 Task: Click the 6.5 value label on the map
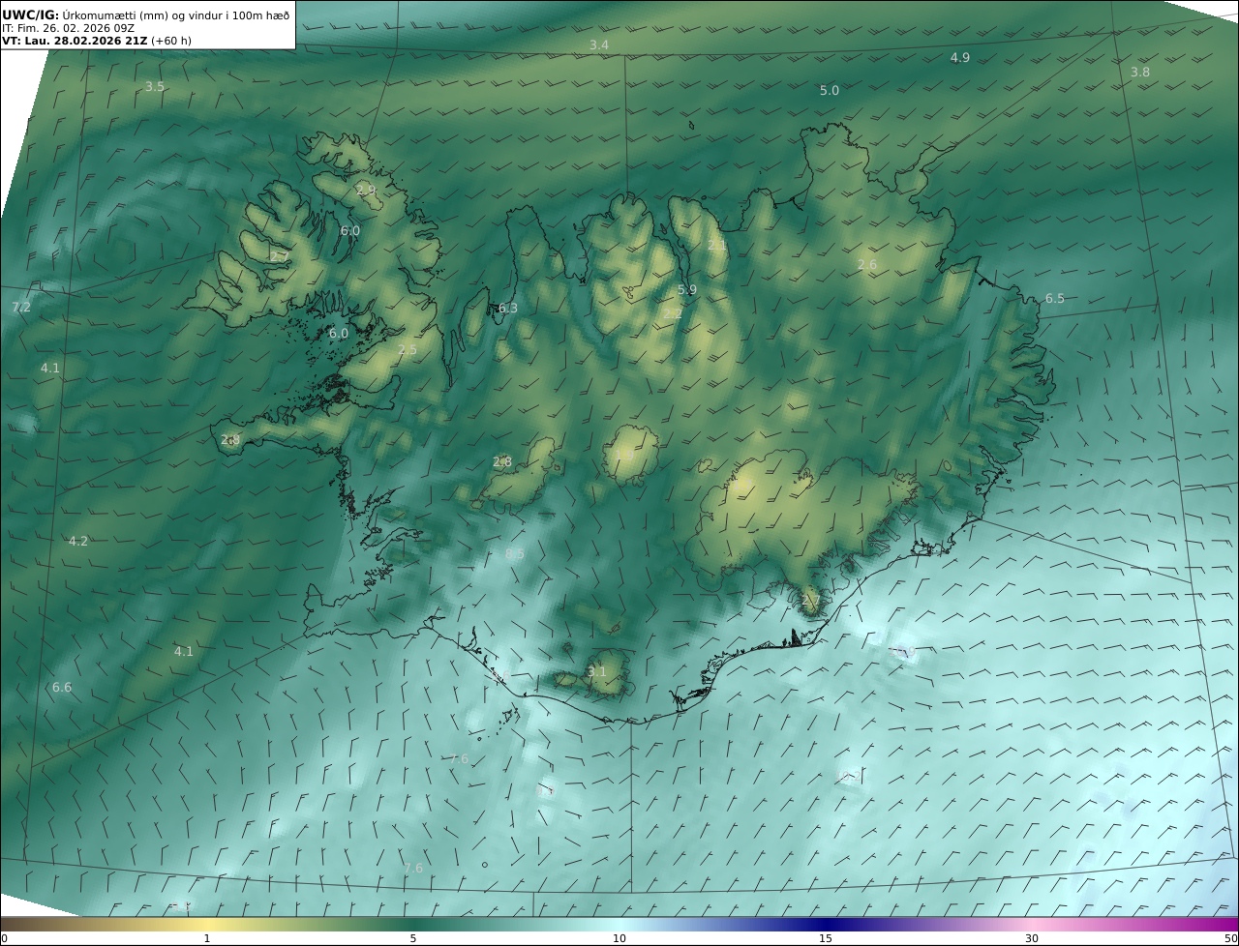(x=1054, y=299)
